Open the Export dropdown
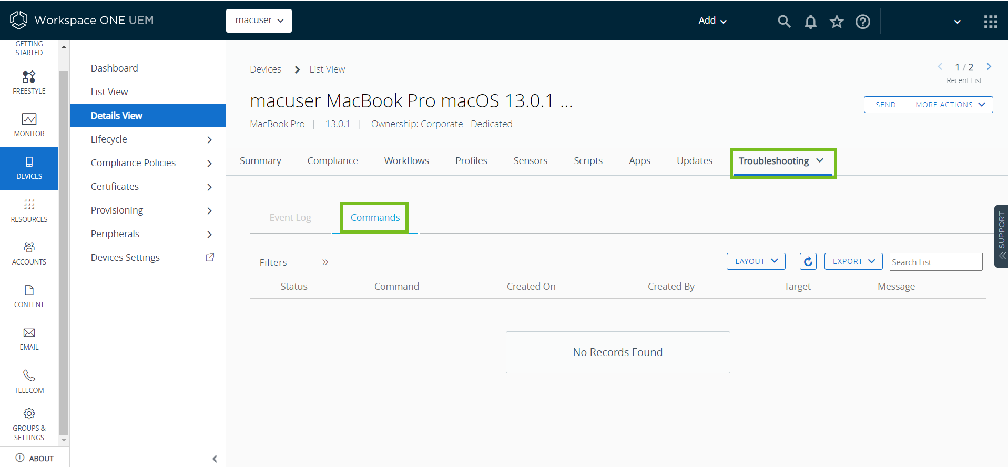The image size is (1008, 467). tap(853, 261)
